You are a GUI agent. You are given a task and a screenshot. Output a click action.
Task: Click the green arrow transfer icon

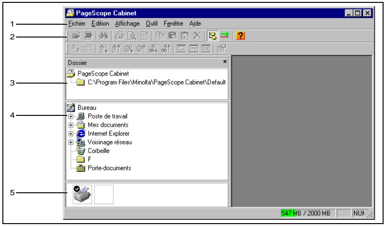point(225,36)
